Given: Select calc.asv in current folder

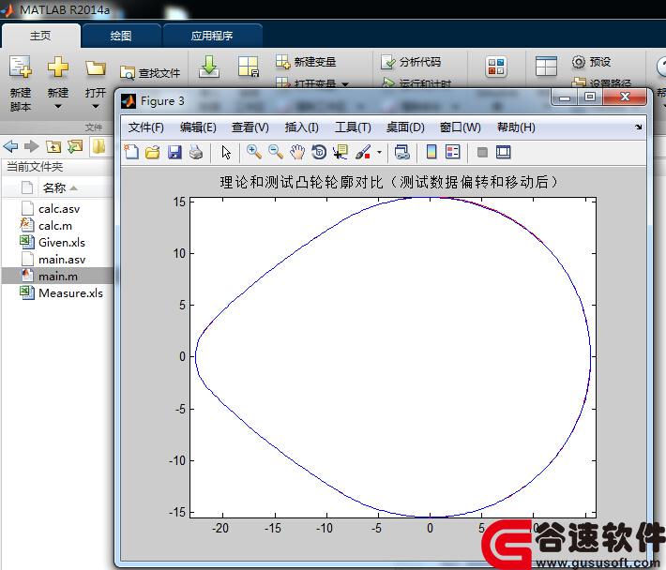Looking at the screenshot, I should coord(58,209).
